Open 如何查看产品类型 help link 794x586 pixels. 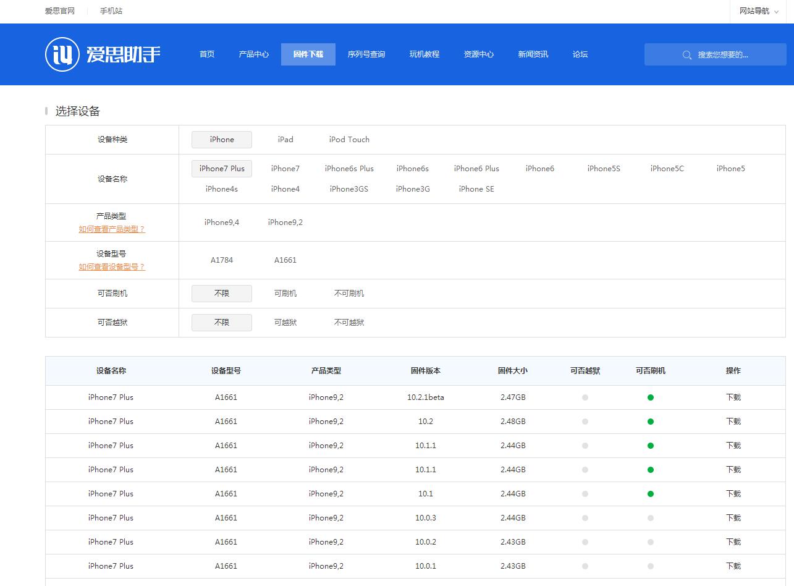tap(111, 229)
